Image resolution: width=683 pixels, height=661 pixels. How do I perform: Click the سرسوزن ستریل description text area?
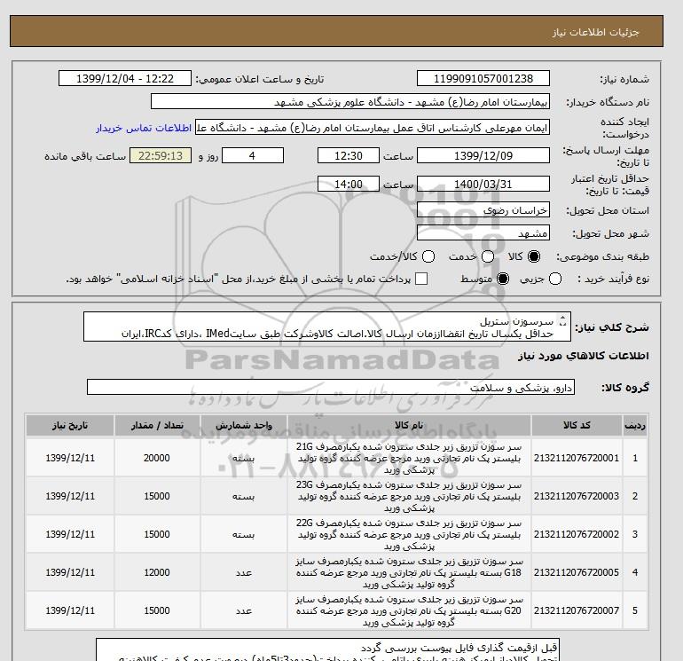coord(327,327)
